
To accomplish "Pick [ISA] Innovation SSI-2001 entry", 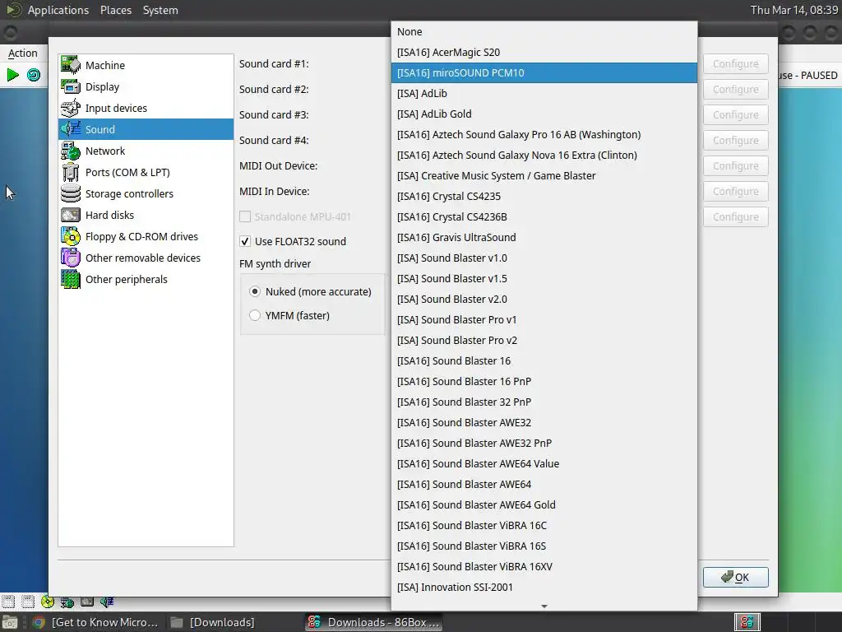I will (x=544, y=587).
